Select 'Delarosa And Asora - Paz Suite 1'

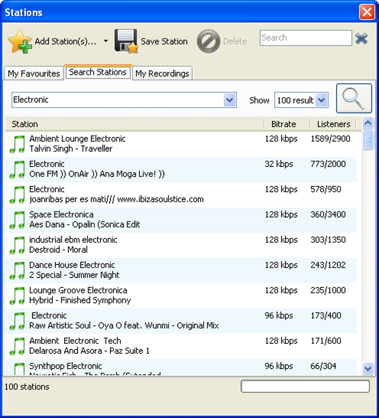click(89, 350)
